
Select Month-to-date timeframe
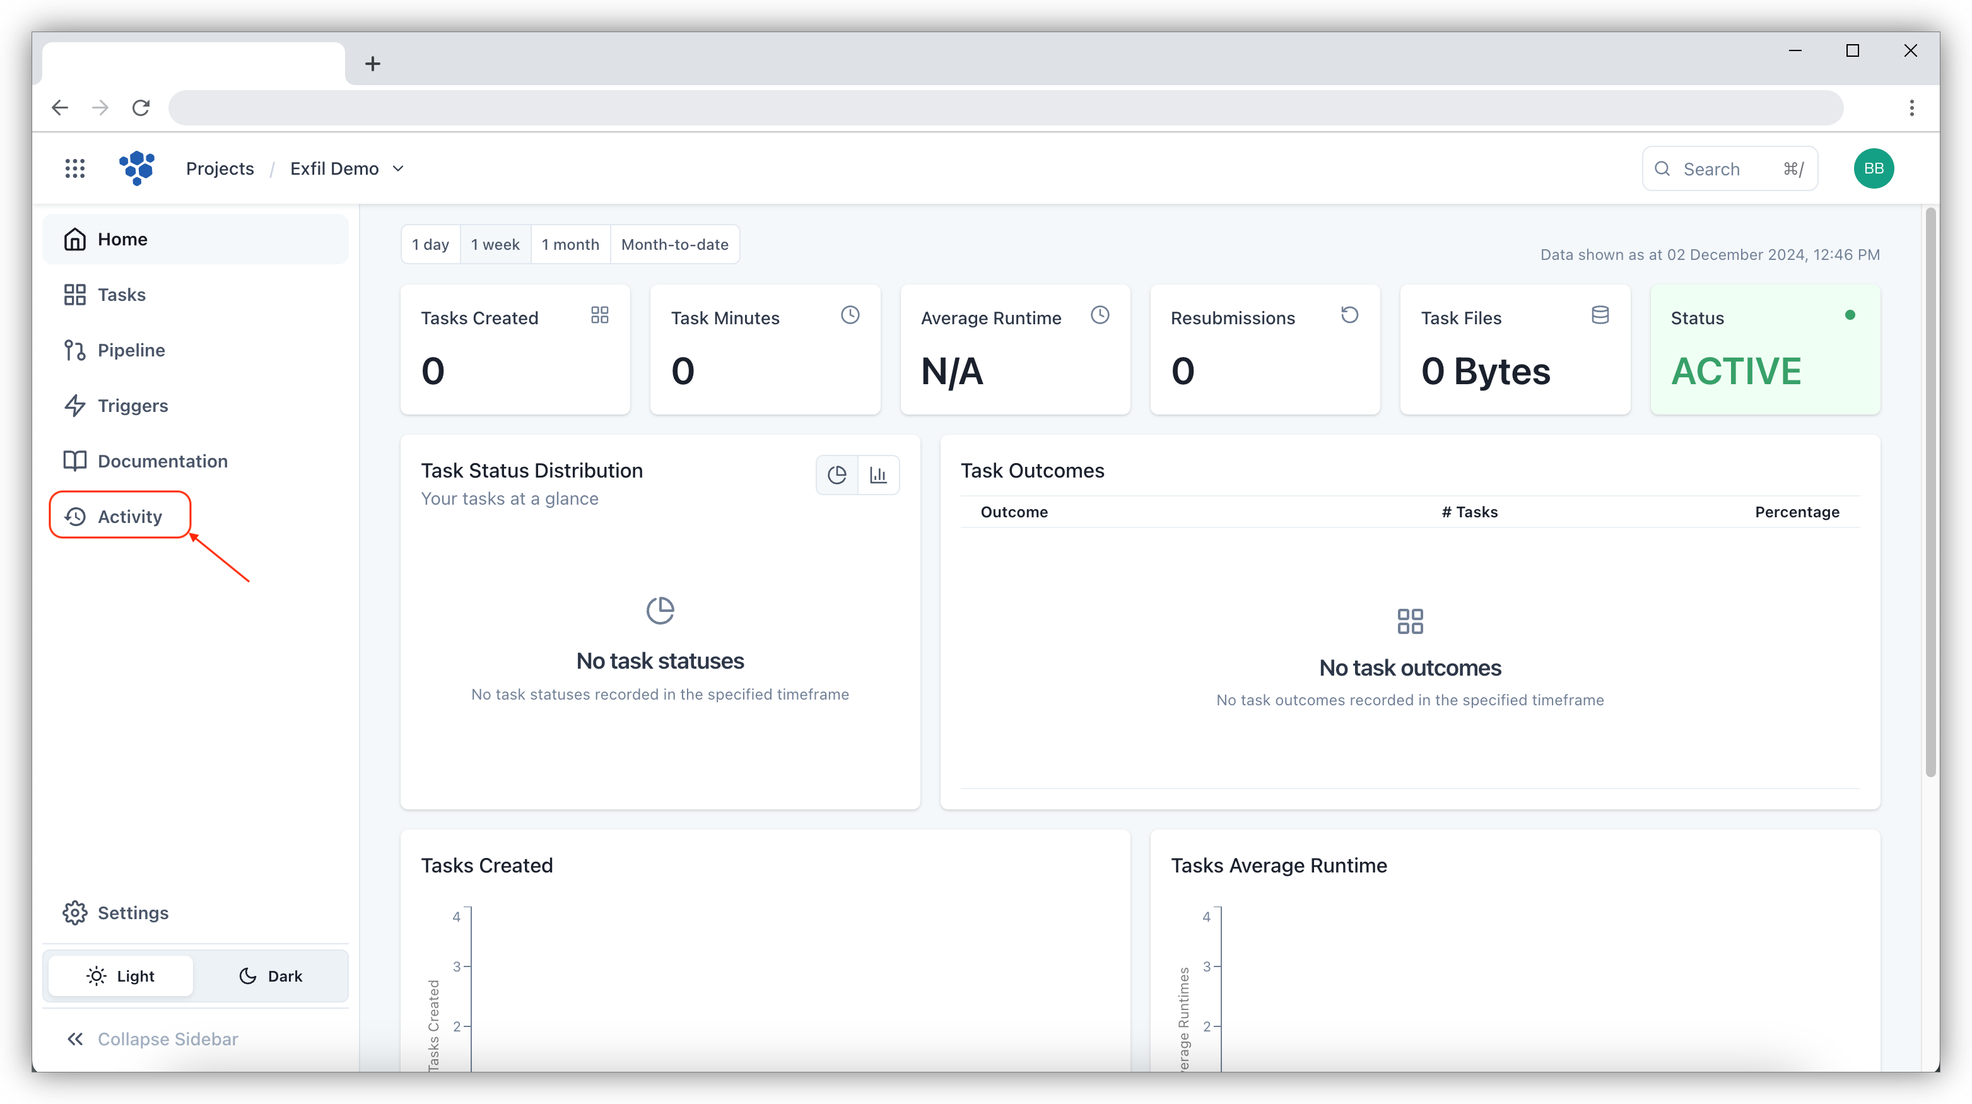click(674, 245)
